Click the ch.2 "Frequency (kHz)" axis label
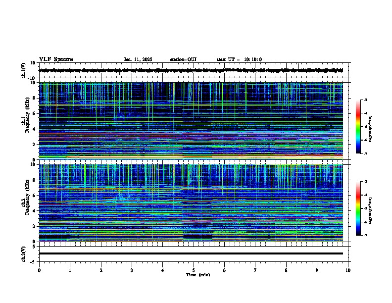Screen dimensions: 392x303 click(x=27, y=197)
